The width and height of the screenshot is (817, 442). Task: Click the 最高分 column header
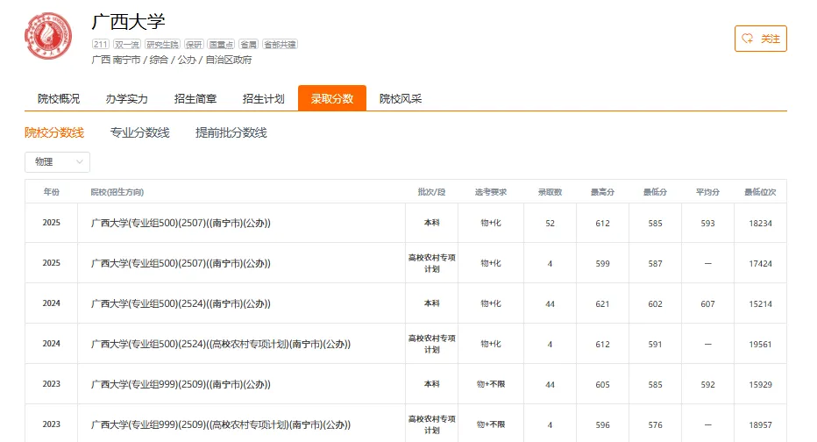tap(602, 192)
